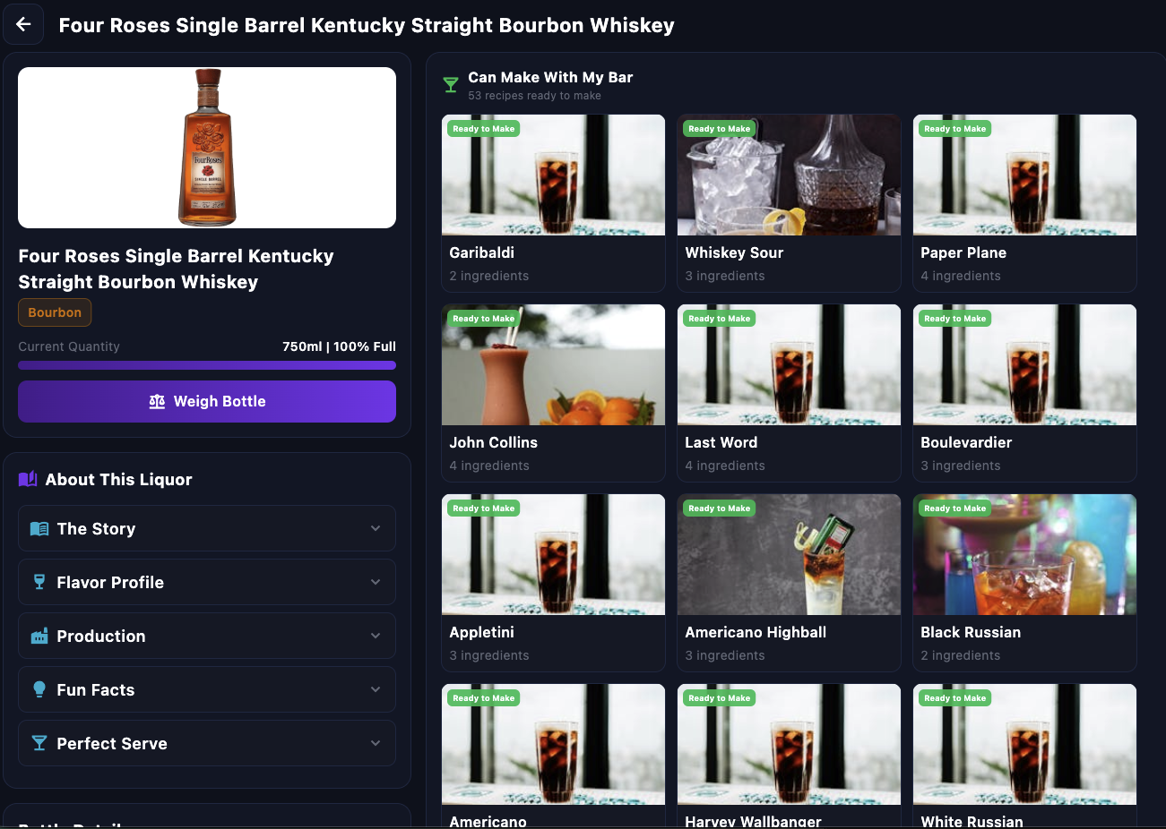Image resolution: width=1166 pixels, height=829 pixels.
Task: Click the cocktail glass Perfect Serve icon
Action: point(39,743)
